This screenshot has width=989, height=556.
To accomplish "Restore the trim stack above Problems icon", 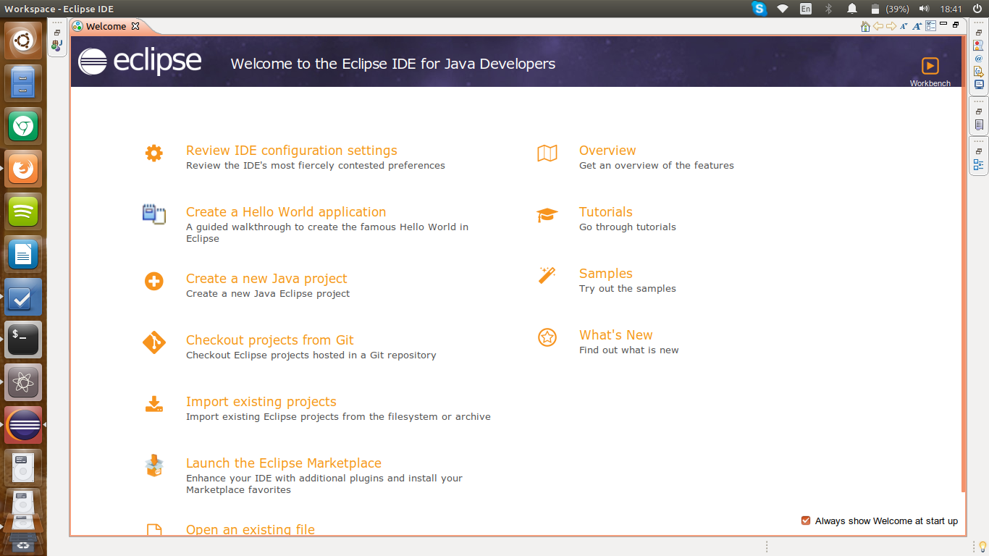I will pos(979,33).
